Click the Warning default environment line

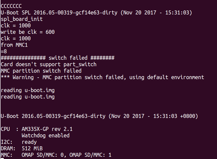102,77
